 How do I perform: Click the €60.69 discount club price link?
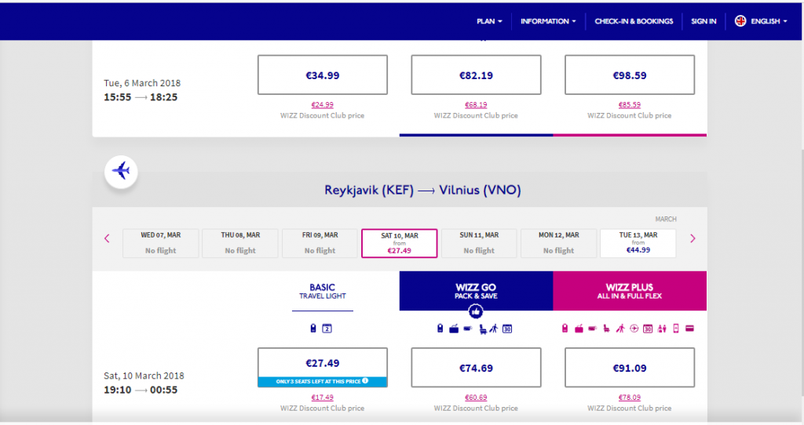tap(476, 398)
